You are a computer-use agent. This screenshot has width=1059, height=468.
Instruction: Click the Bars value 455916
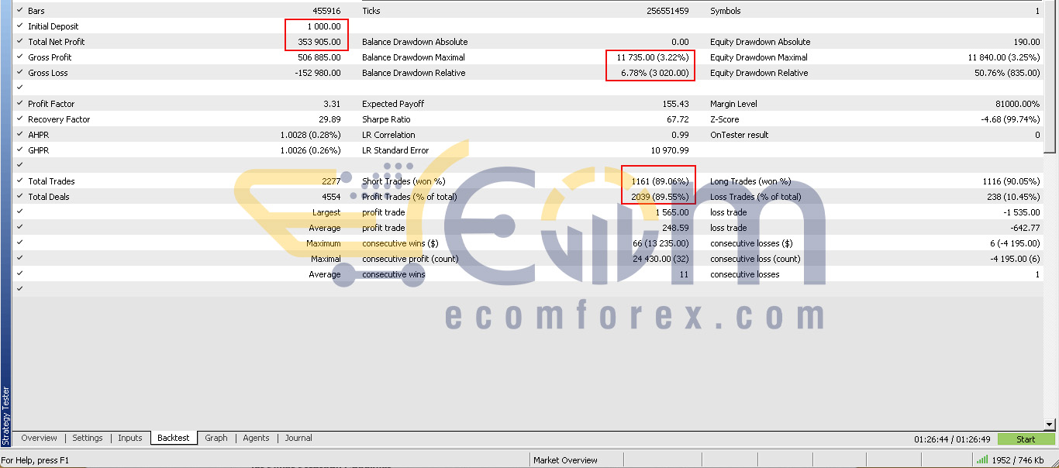tap(326, 11)
